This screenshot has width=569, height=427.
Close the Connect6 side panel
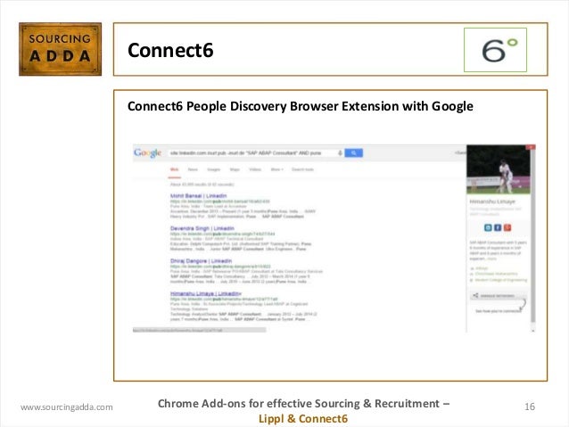click(x=531, y=147)
